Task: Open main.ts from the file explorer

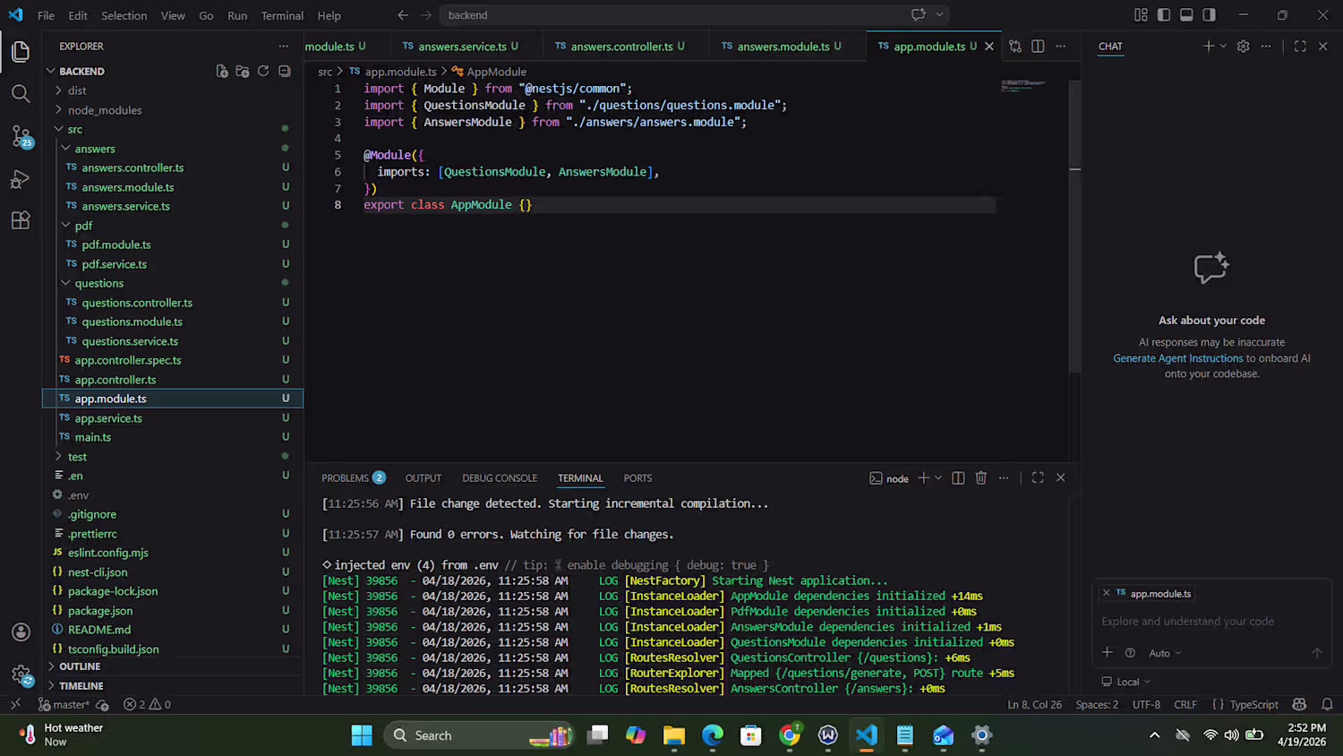Action: pyautogui.click(x=93, y=437)
